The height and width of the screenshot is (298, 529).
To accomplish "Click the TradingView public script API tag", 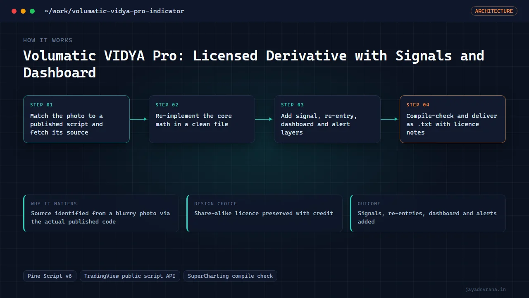I will 130,276.
